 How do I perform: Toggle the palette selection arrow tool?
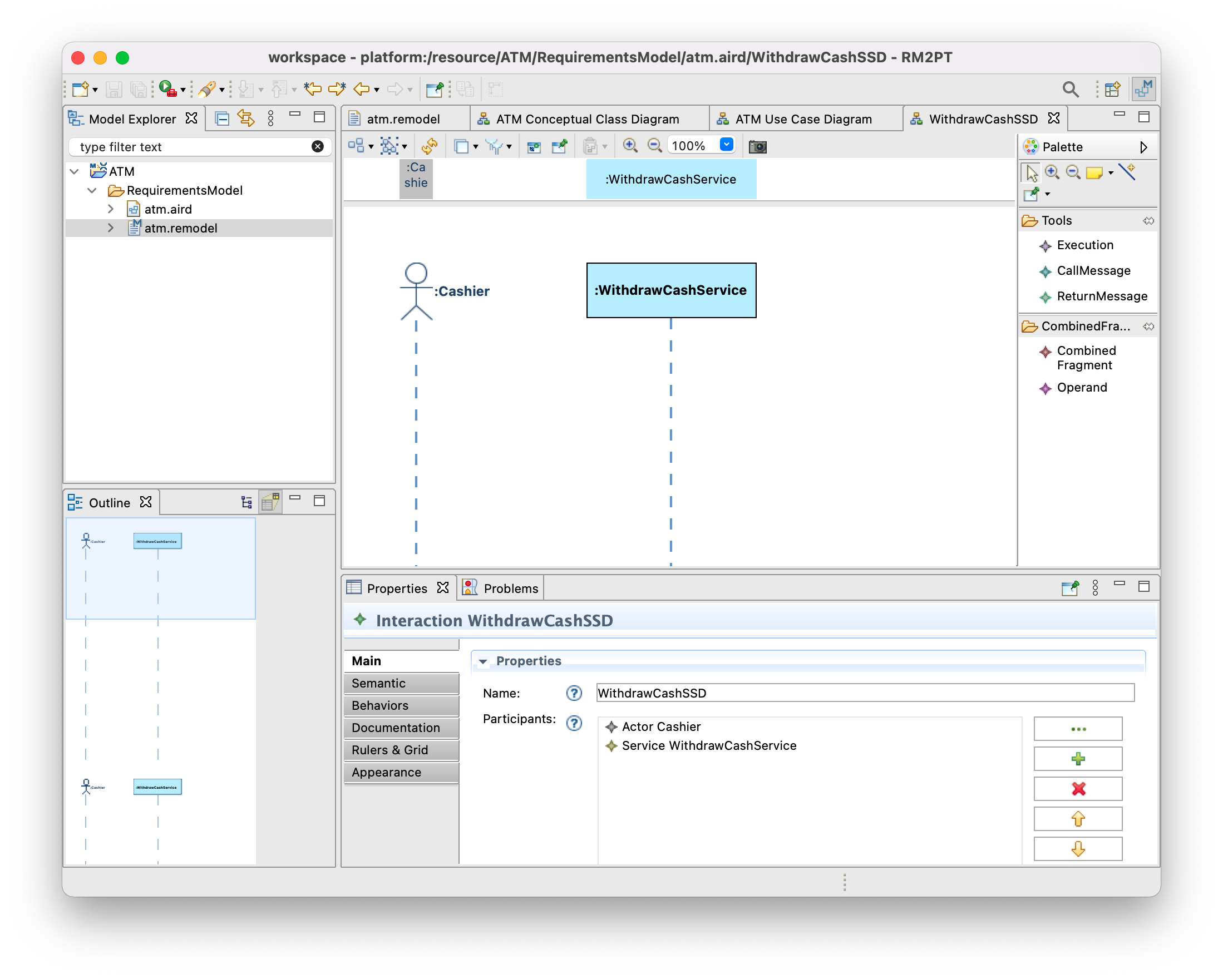pos(1031,172)
